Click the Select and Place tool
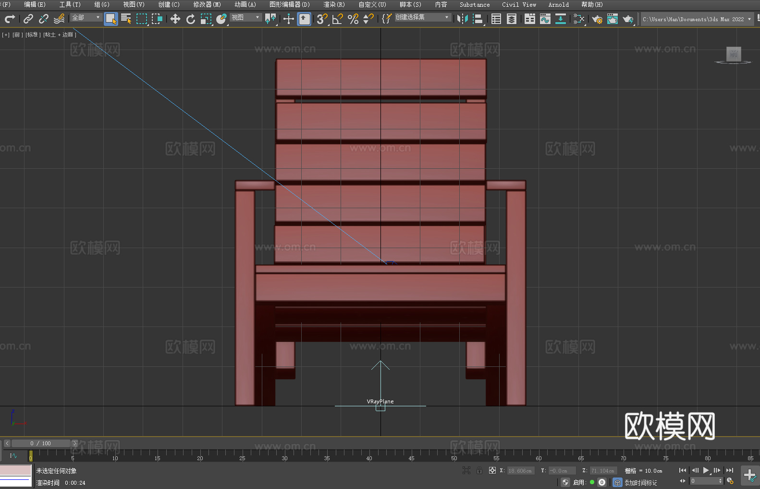Image resolution: width=760 pixels, height=489 pixels. pyautogui.click(x=221, y=19)
